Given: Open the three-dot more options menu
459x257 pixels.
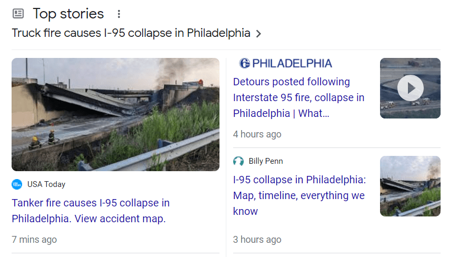Looking at the screenshot, I should (x=119, y=14).
